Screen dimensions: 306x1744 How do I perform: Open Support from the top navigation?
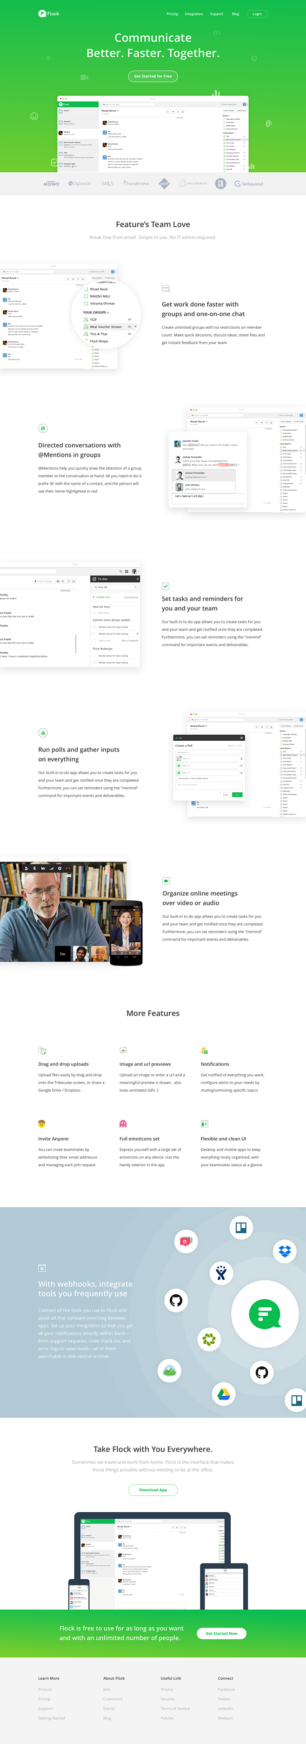pos(217,14)
